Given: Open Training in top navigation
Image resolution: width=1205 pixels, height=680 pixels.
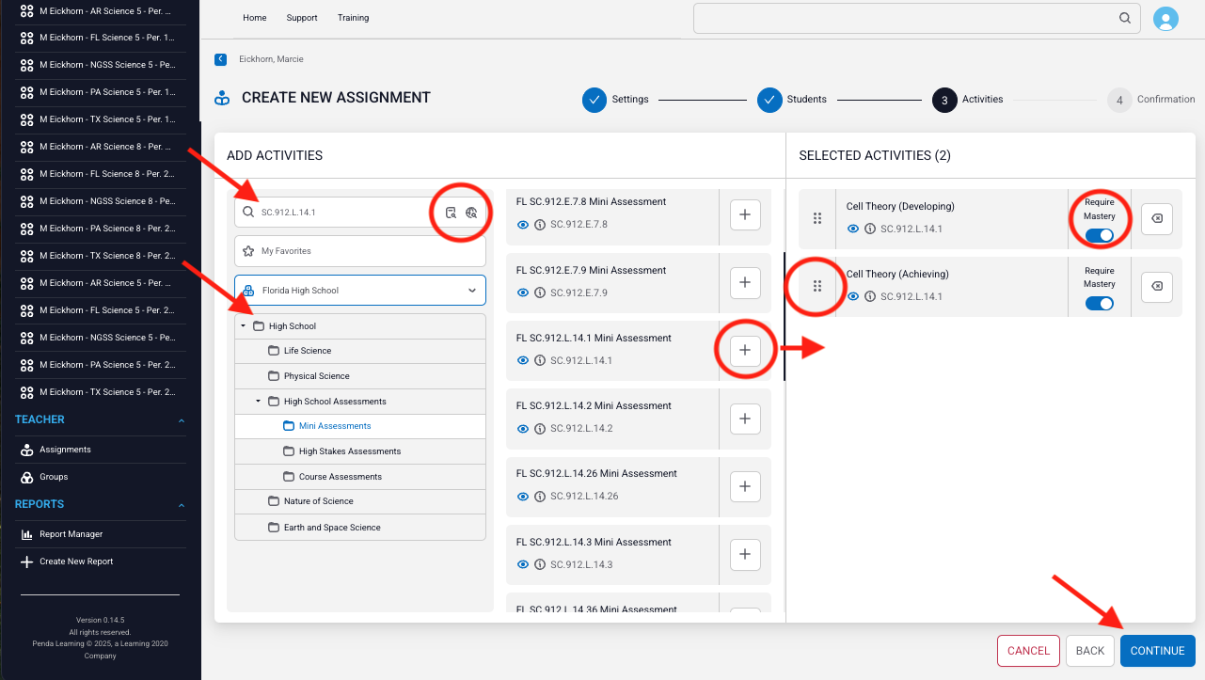Looking at the screenshot, I should point(354,18).
